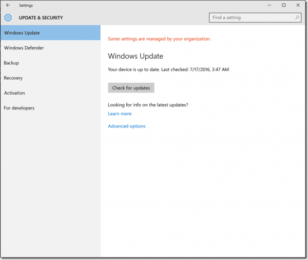Open the Learn more link

[x=120, y=114]
